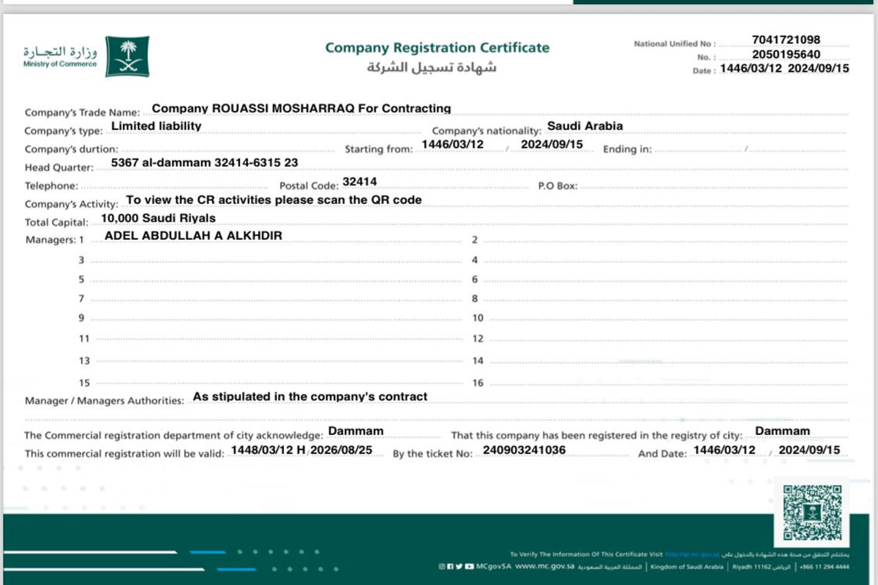
Task: Click the manager name ADEL ABDULLAH A ALKHDIR
Action: [193, 235]
